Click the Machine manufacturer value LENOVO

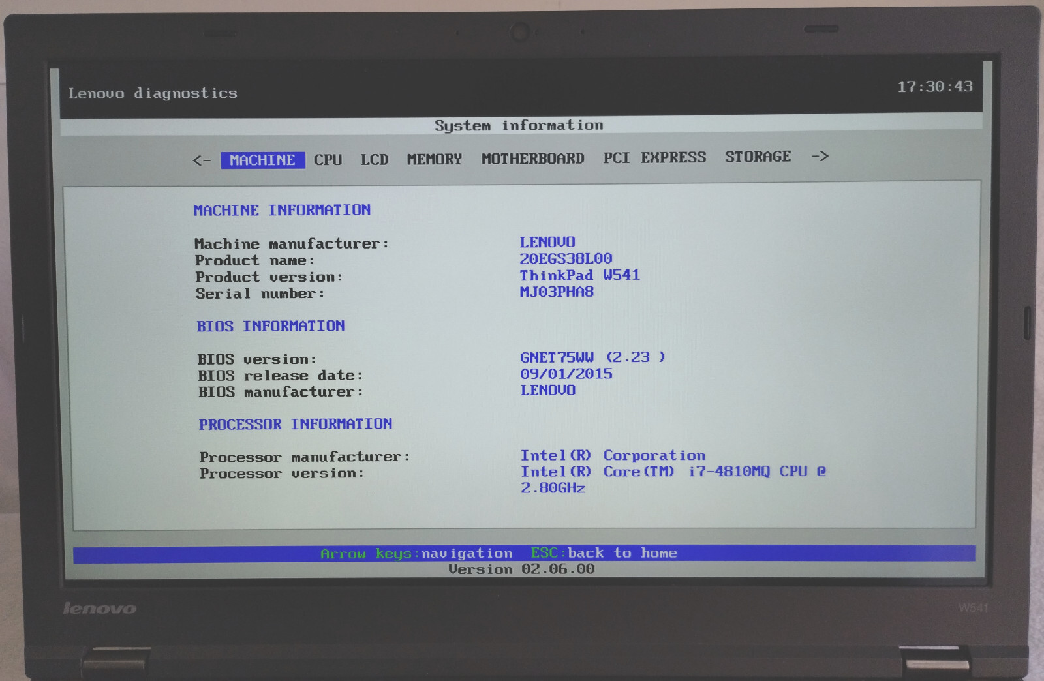point(547,242)
